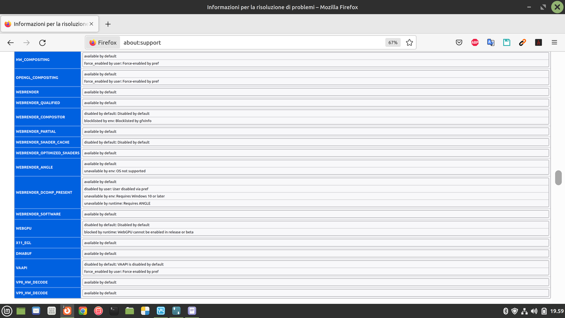
Task: Click the translation extension icon
Action: click(490, 42)
